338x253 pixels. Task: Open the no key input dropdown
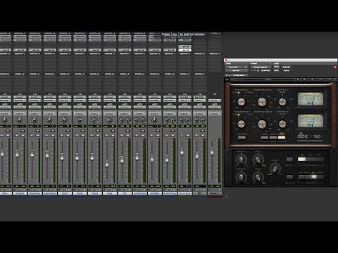[x=239, y=75]
